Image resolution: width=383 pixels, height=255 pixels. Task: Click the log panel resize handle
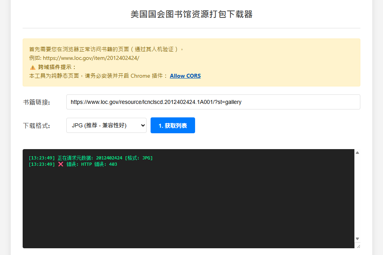pos(358,246)
